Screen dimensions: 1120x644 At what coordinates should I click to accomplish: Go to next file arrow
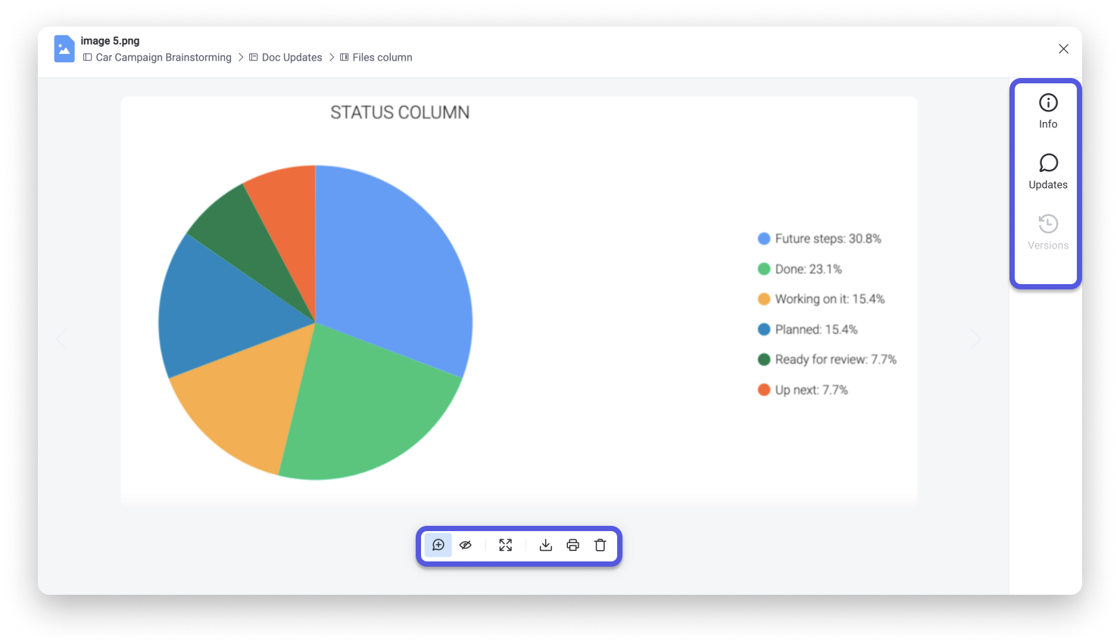976,339
